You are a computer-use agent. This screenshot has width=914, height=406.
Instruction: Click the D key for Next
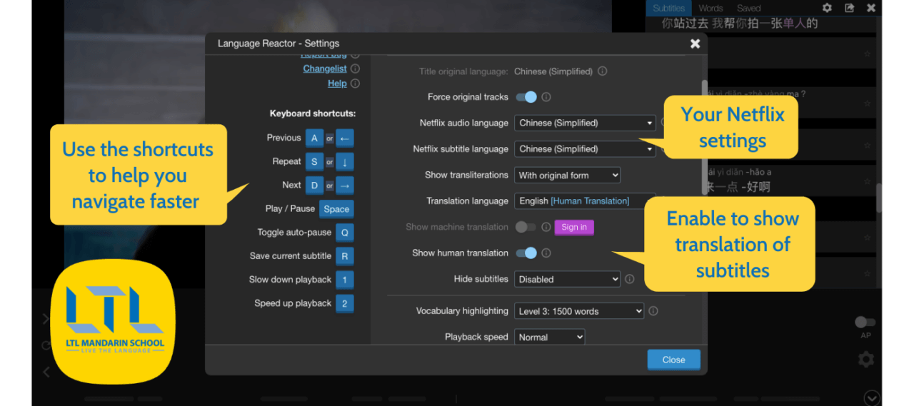coord(315,186)
